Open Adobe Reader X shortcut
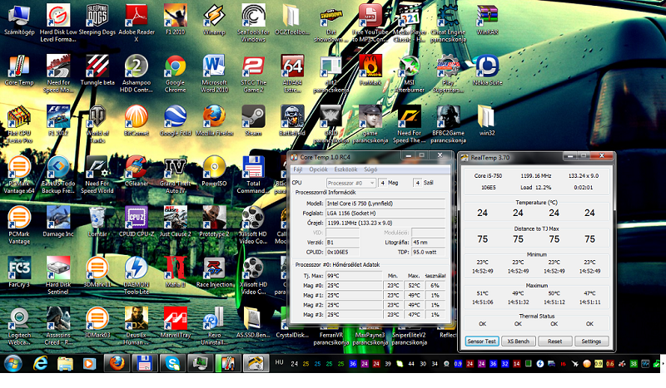This screenshot has width=666, height=388. click(137, 23)
